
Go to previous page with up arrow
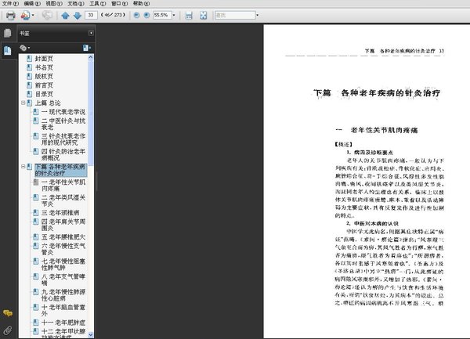[x=65, y=15]
